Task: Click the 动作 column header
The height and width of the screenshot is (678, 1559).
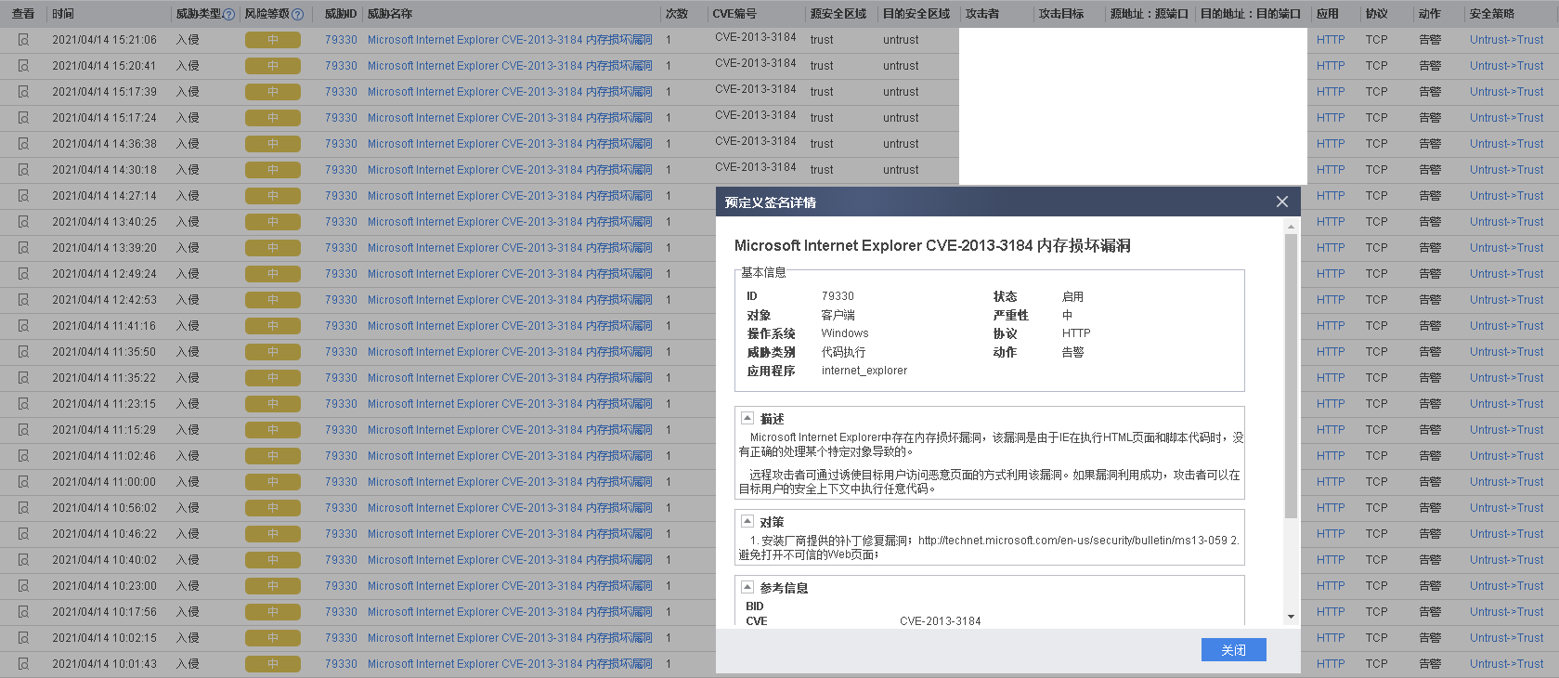Action: (1430, 14)
